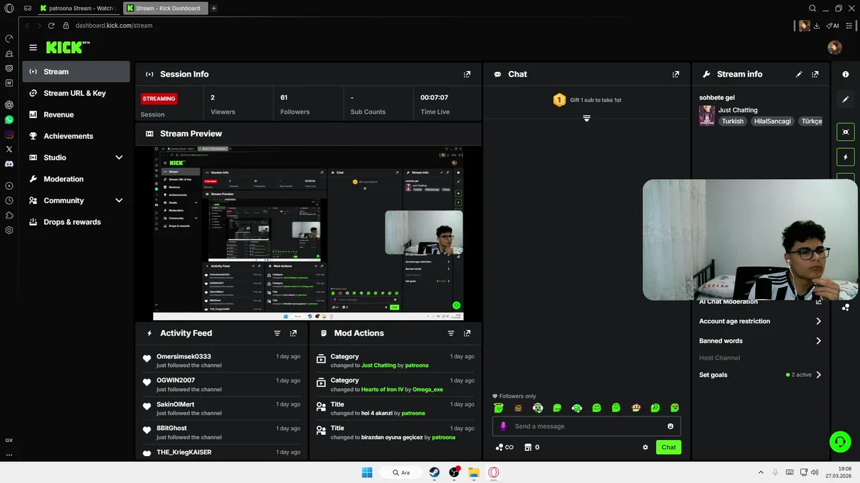This screenshot has width=860, height=483.
Task: Pop out the Mod Actions panel
Action: [467, 333]
